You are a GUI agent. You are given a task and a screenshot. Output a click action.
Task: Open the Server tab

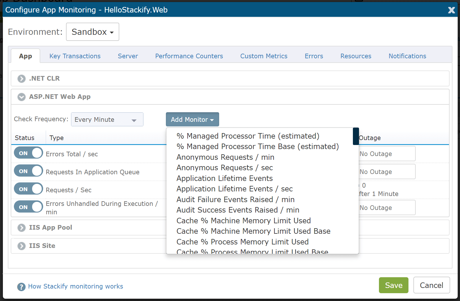point(128,56)
